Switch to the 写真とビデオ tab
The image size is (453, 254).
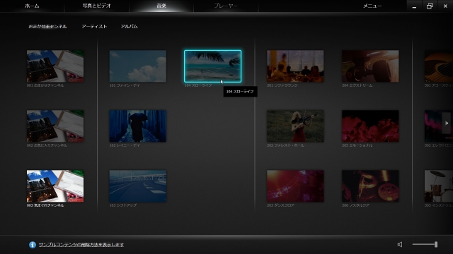97,6
